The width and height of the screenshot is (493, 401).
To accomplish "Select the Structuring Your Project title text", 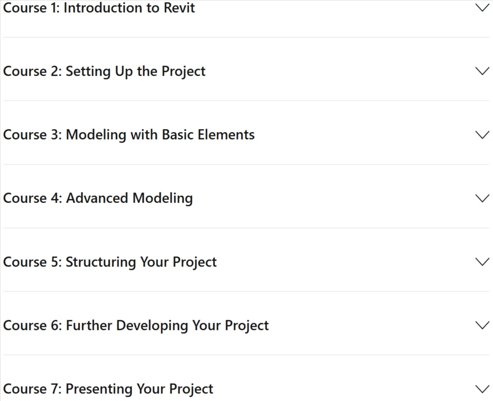I will 141,262.
